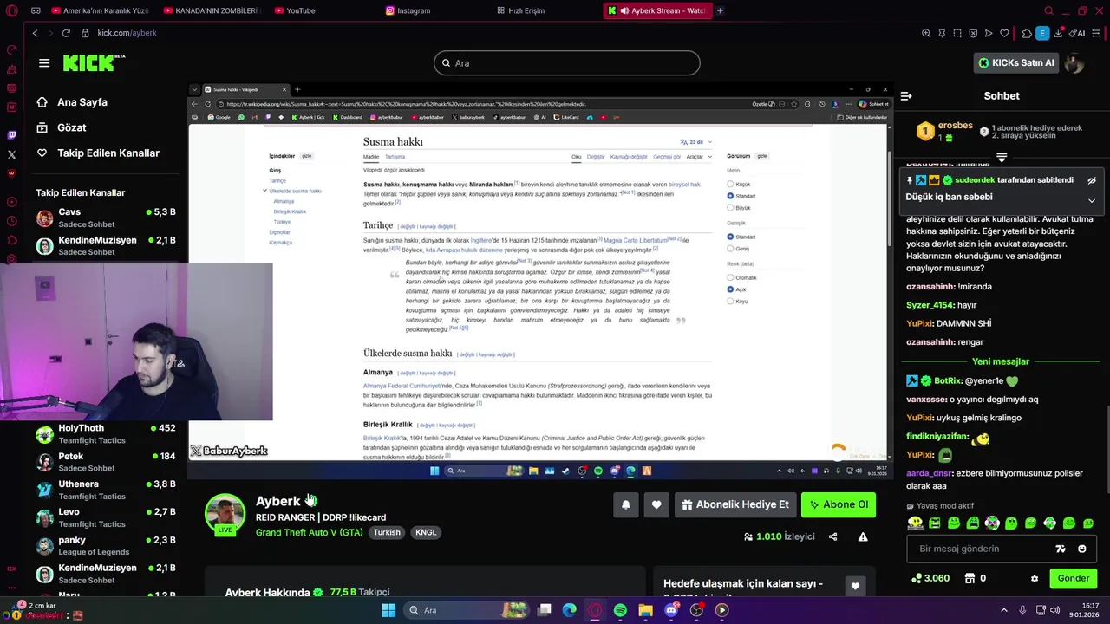The width and height of the screenshot is (1110, 624).
Task: Open a new browser tab with plus
Action: (x=720, y=10)
